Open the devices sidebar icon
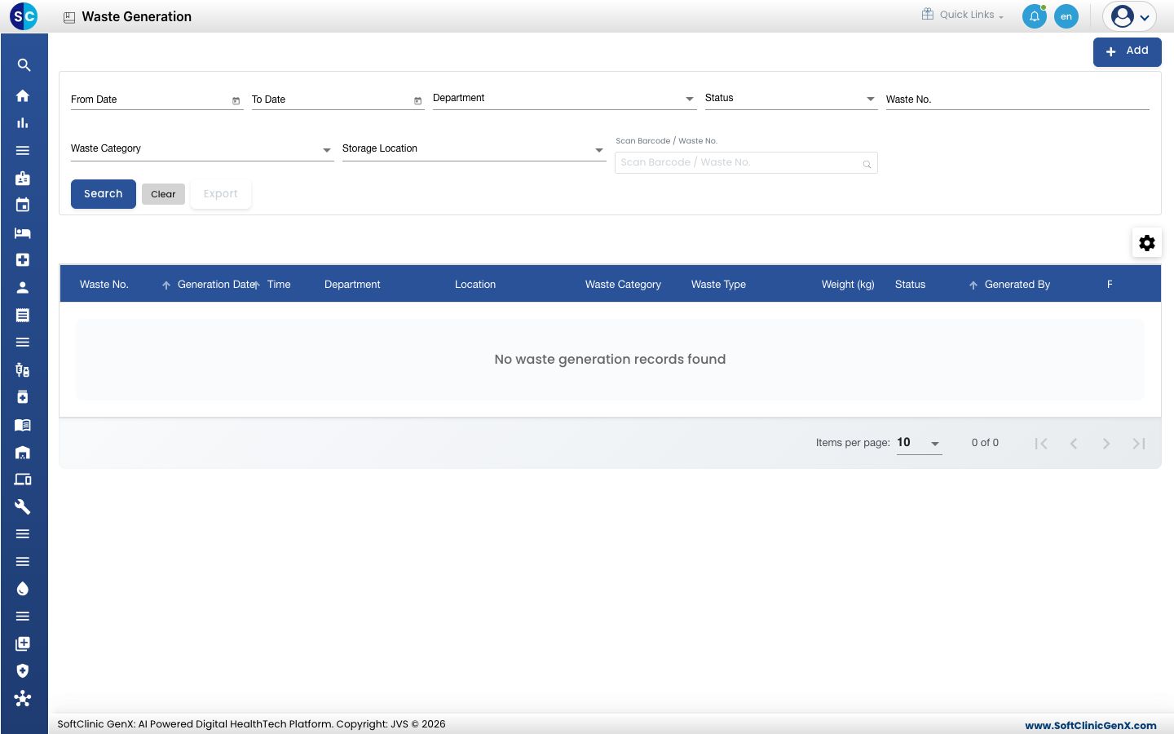 (23, 480)
